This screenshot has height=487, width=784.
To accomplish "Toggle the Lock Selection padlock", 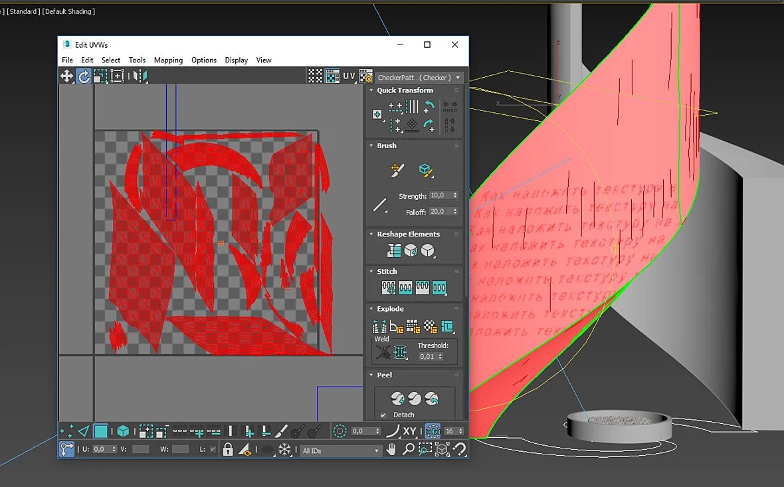I will (228, 449).
